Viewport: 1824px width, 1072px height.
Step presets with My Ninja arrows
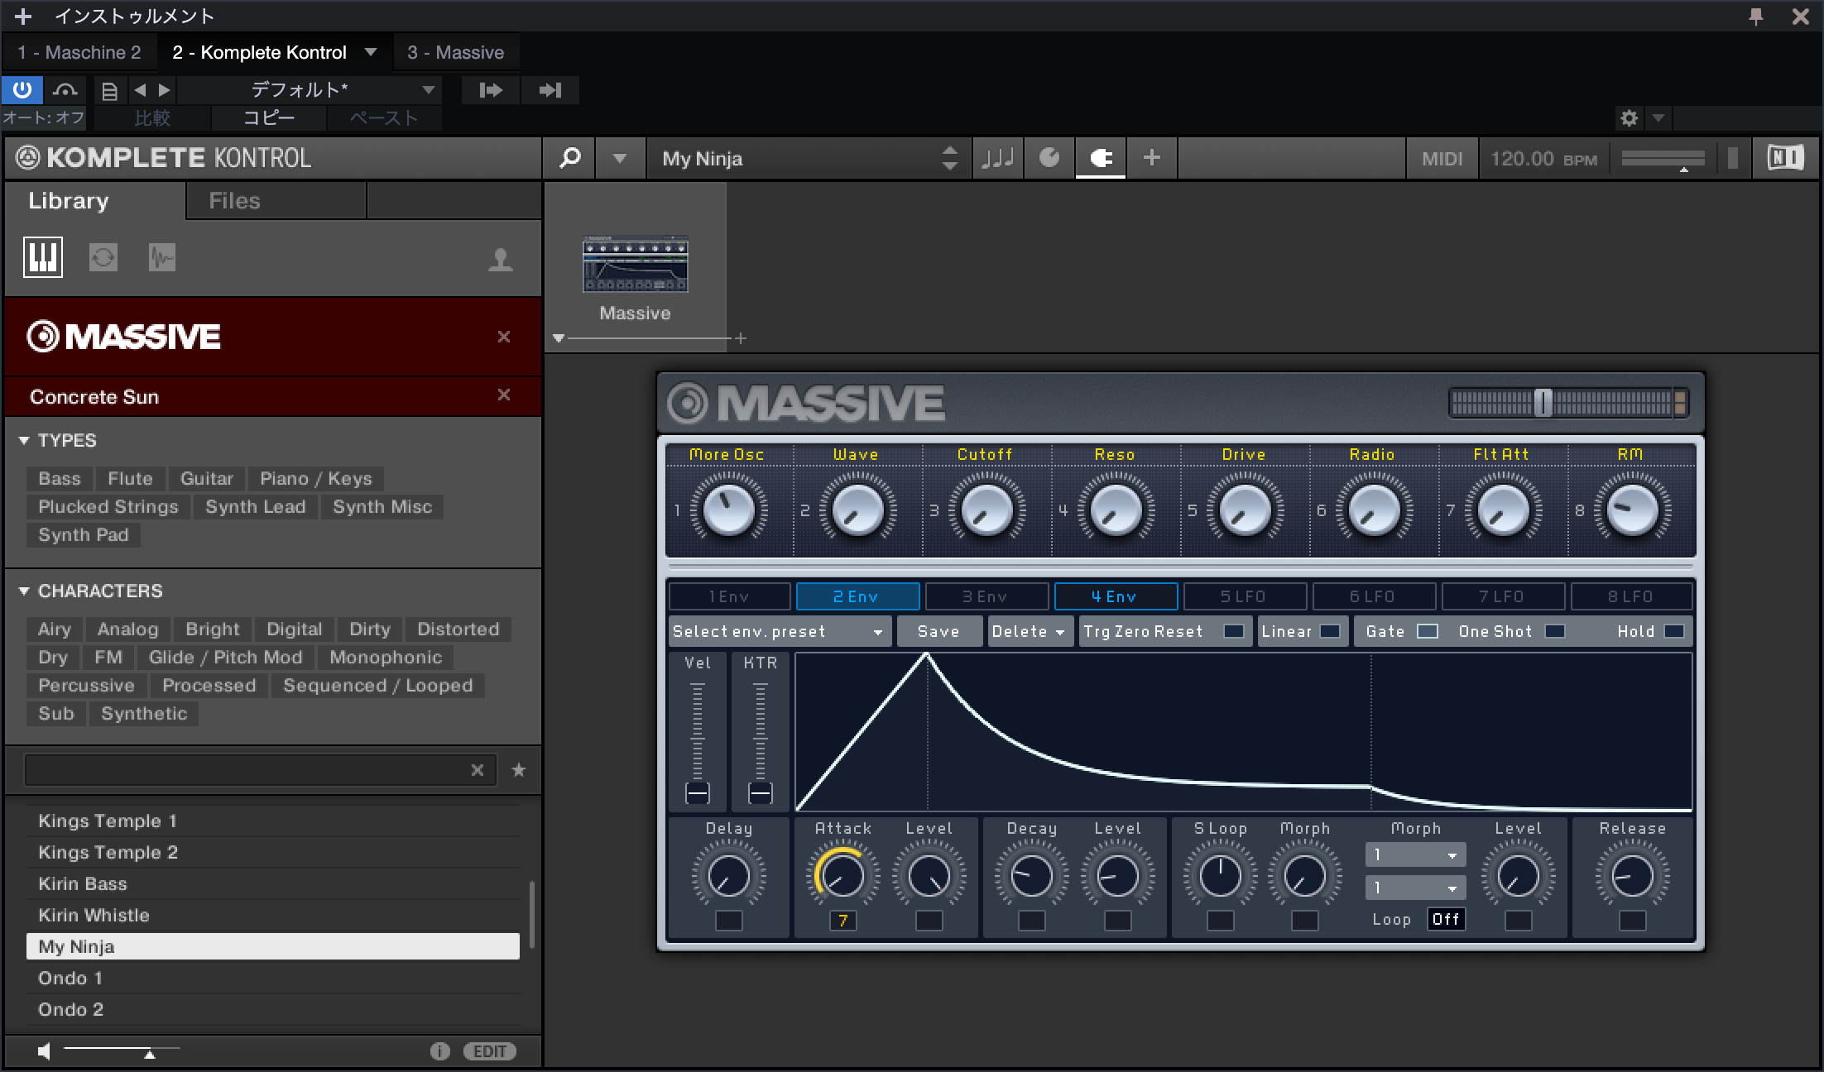950,158
